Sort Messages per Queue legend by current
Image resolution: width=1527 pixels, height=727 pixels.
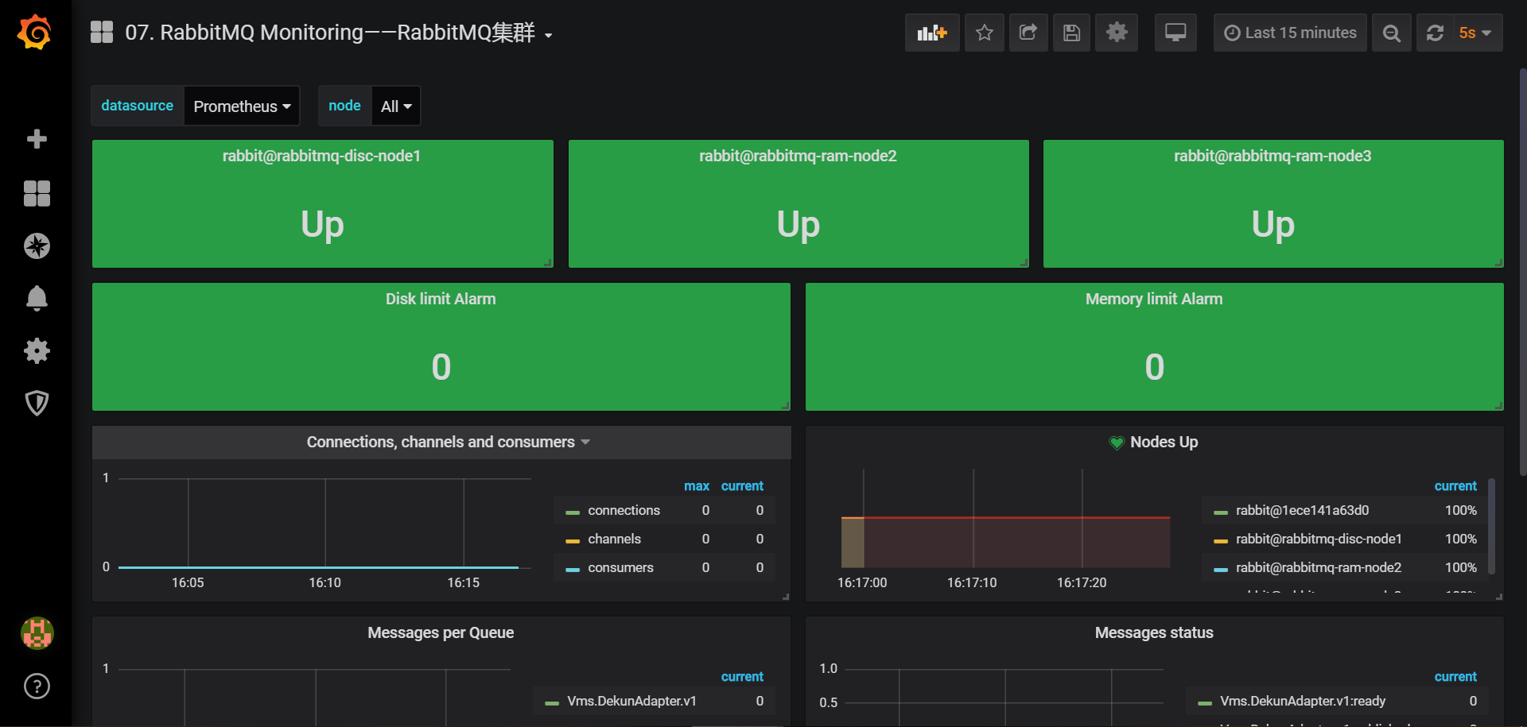(742, 677)
